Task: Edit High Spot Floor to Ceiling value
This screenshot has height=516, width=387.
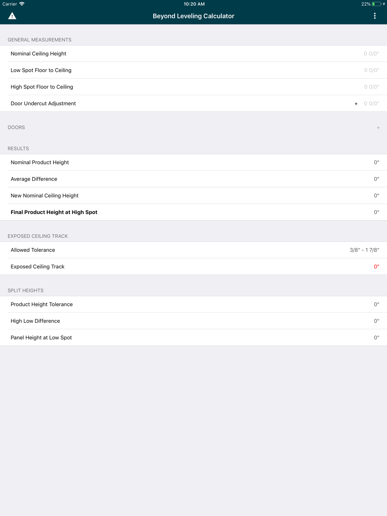Action: pos(371,87)
